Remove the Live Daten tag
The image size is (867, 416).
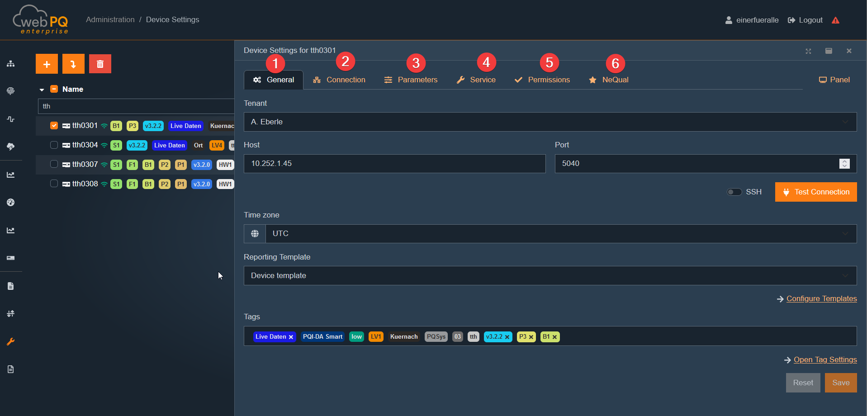point(291,337)
